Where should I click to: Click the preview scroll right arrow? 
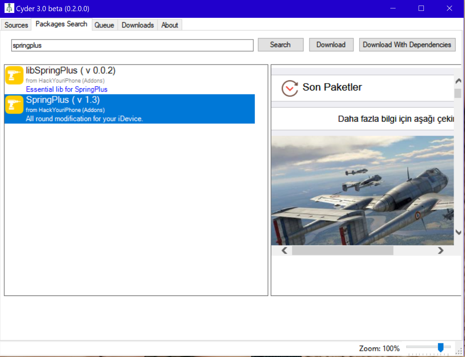pyautogui.click(x=441, y=250)
